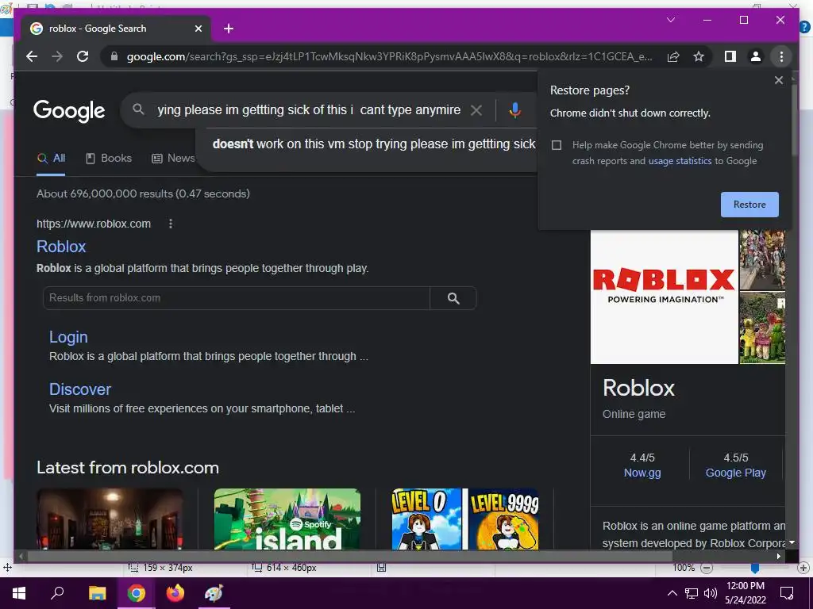
Task: Enable sending crash reports checkbox
Action: pyautogui.click(x=557, y=145)
